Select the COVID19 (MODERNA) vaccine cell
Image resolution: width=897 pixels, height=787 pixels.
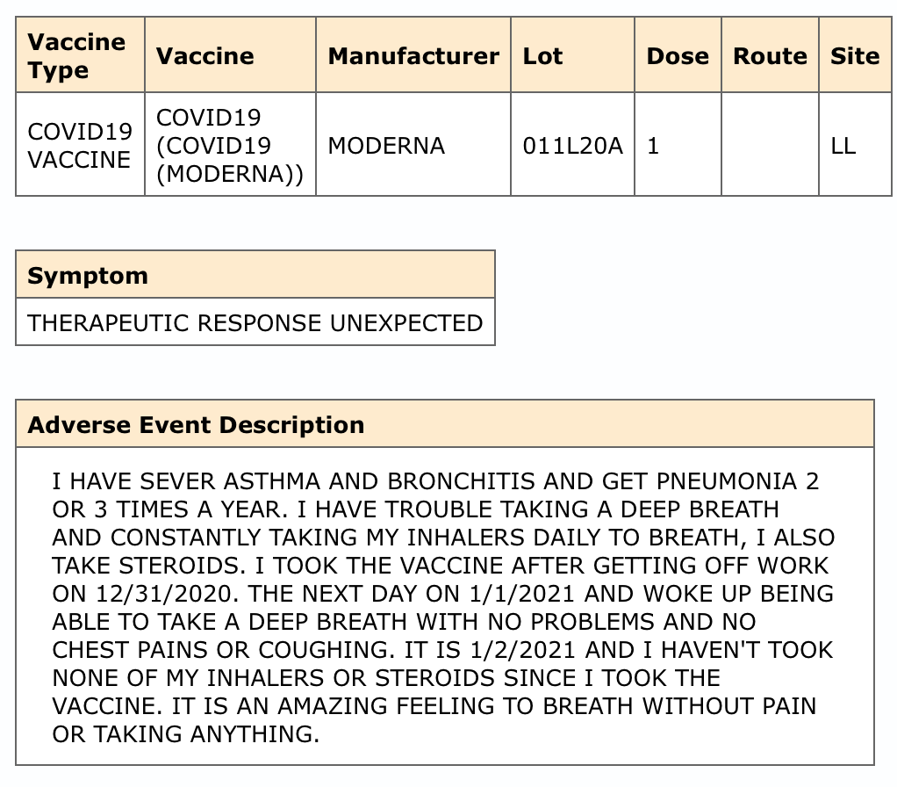(x=230, y=145)
